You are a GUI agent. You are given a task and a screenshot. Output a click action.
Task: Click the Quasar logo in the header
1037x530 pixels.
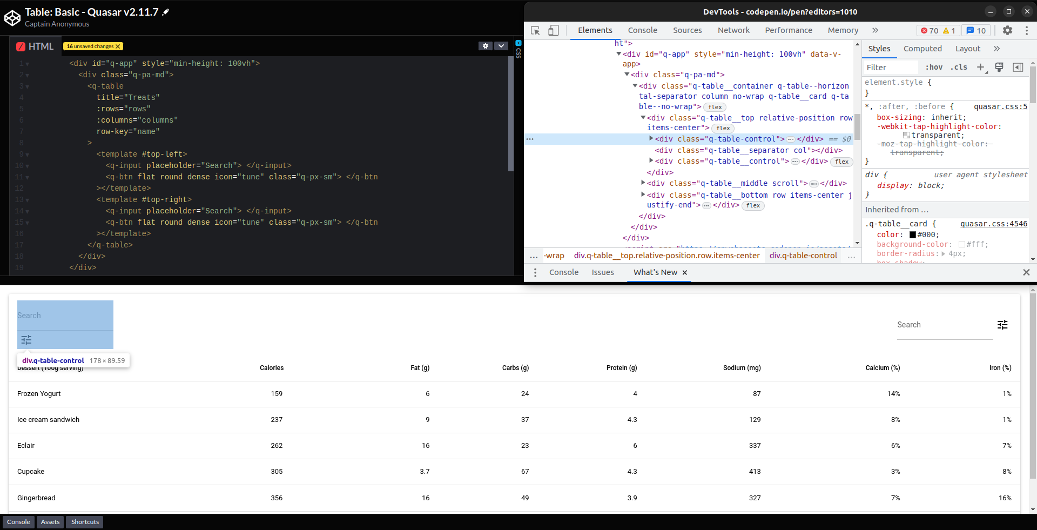[x=12, y=17]
